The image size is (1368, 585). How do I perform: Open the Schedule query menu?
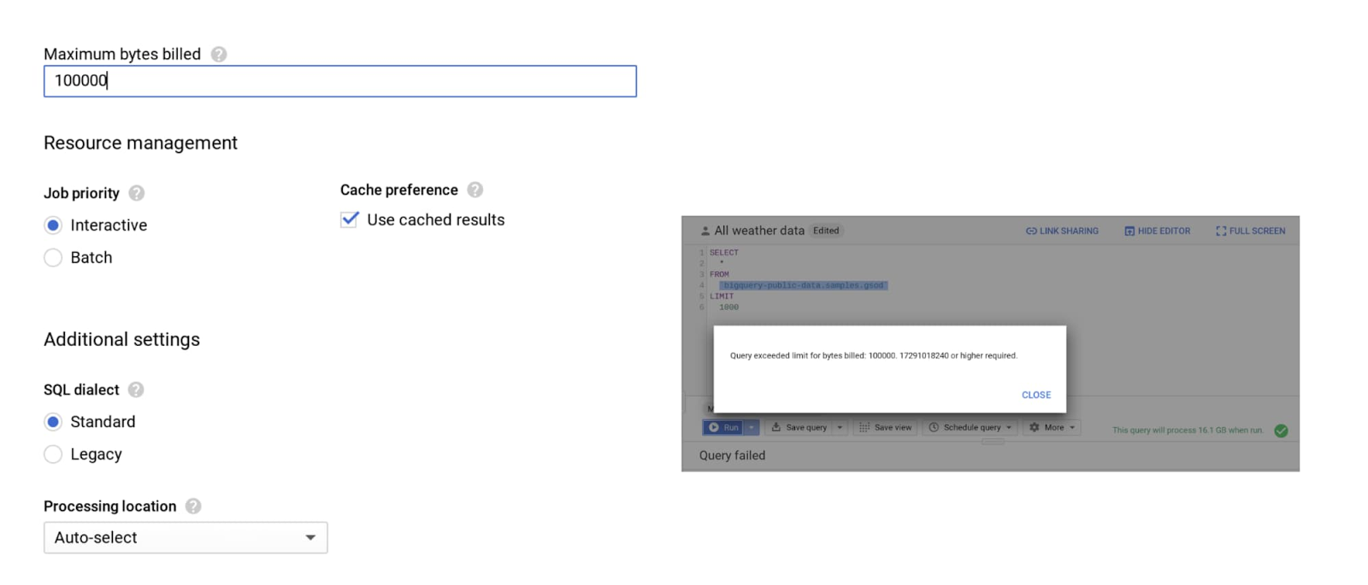pyautogui.click(x=970, y=428)
